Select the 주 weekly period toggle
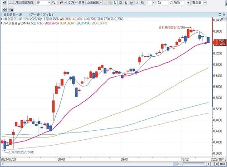Screen dimensions: 227x167 click(121, 3)
